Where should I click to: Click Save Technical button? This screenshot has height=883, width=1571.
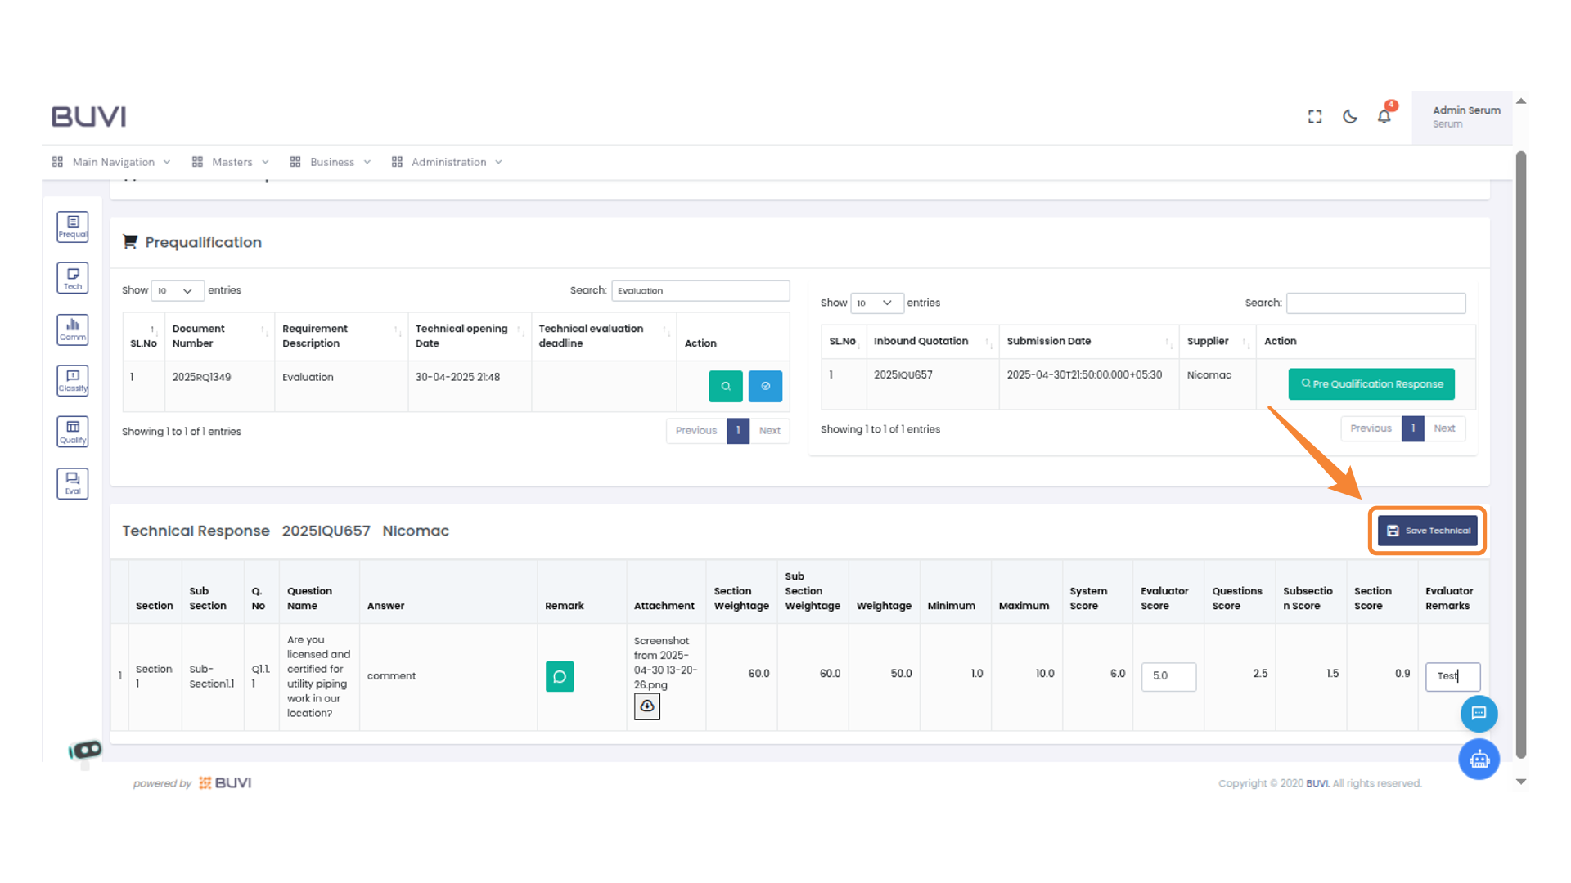1427,531
